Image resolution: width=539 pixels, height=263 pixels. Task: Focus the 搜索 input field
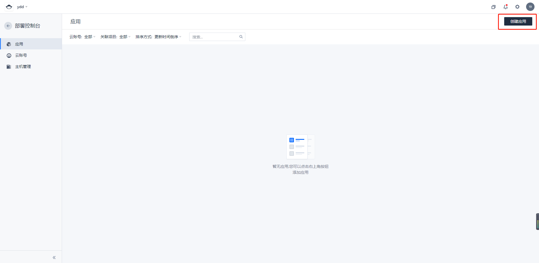(217, 37)
